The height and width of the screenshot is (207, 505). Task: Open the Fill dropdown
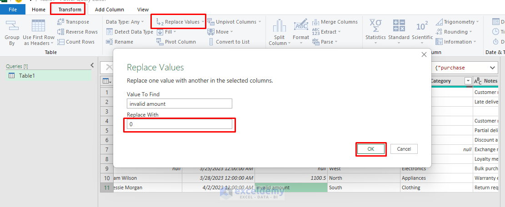click(x=166, y=32)
